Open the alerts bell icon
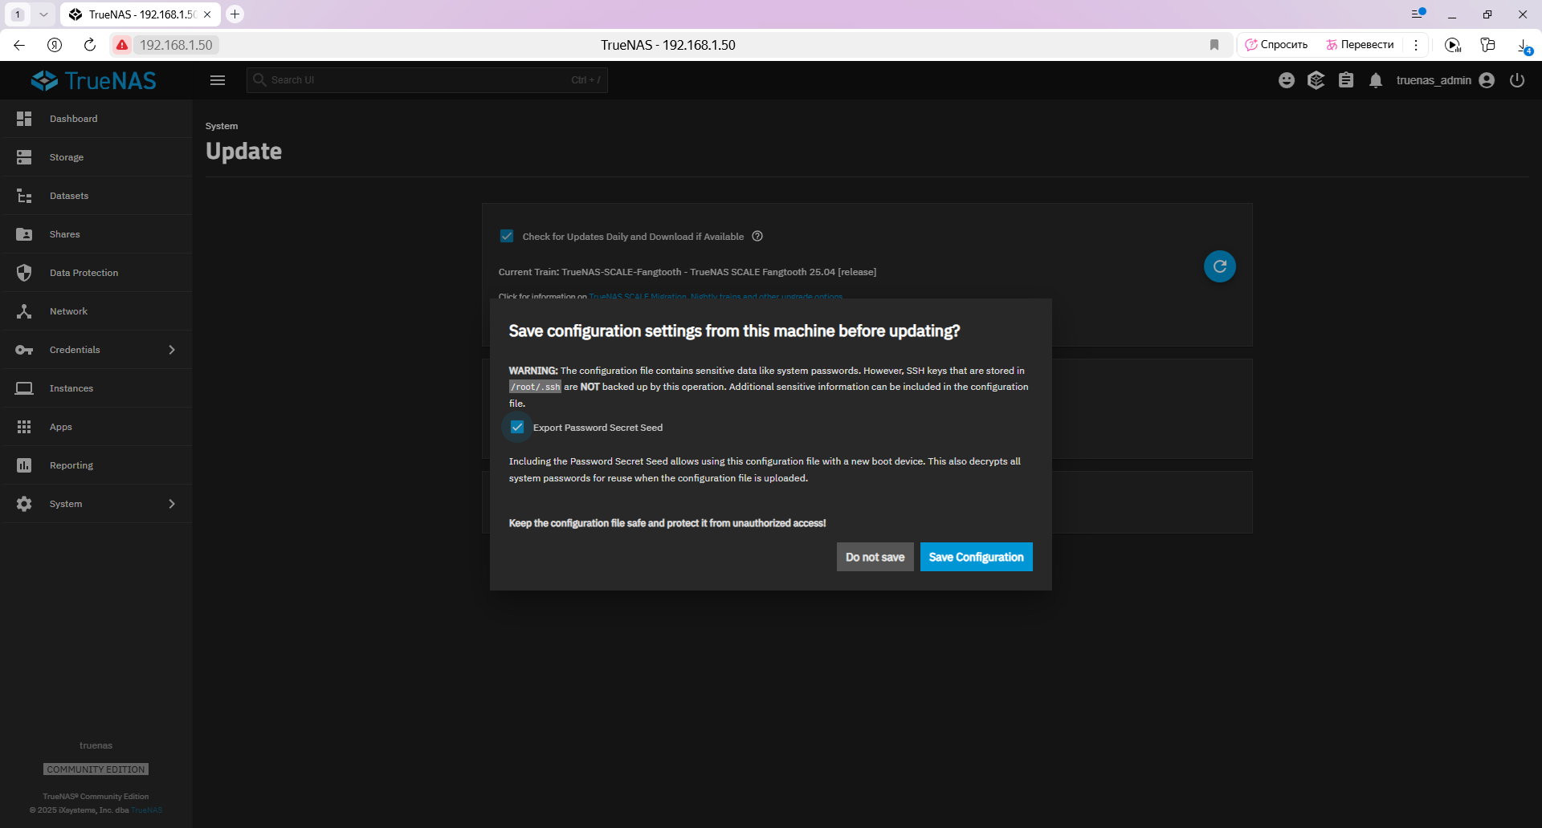Image resolution: width=1542 pixels, height=828 pixels. pos(1376,80)
